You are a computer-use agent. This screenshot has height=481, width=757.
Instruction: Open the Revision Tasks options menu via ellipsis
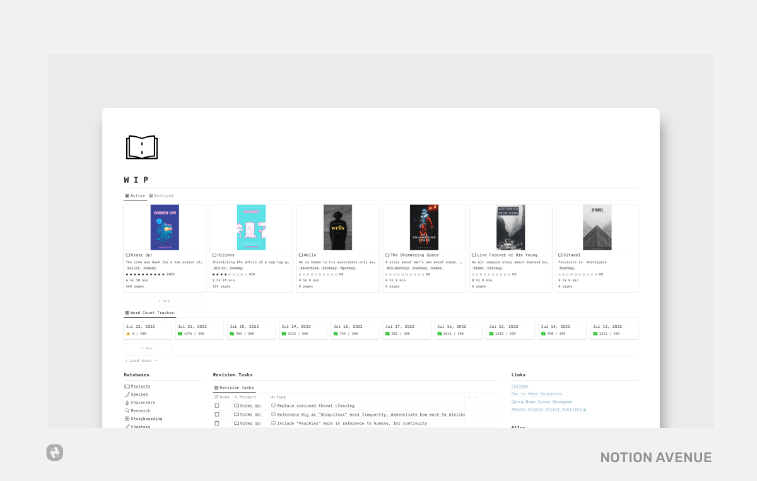[478, 397]
